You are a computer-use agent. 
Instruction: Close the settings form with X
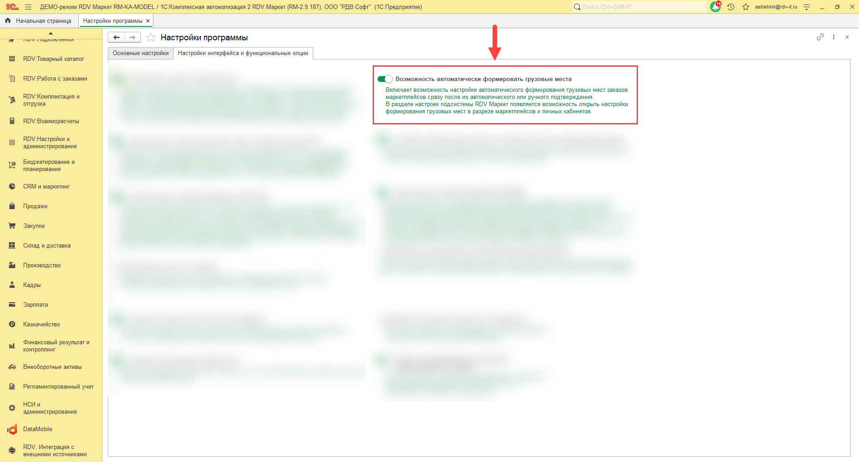(x=847, y=37)
